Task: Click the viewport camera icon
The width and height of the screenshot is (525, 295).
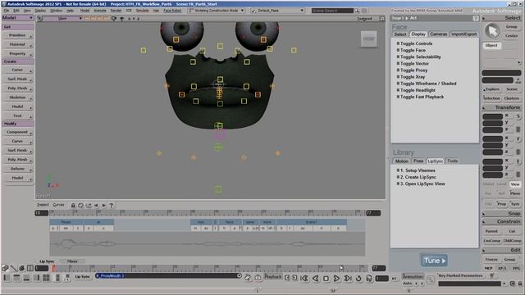Action: [x=114, y=18]
